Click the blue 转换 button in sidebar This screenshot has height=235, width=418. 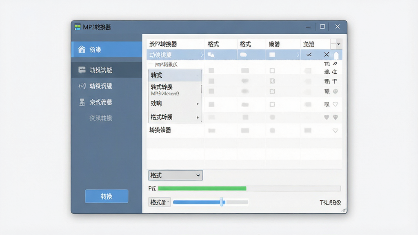pos(107,196)
